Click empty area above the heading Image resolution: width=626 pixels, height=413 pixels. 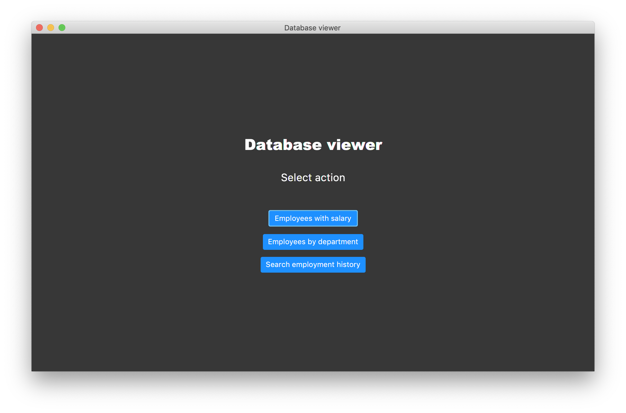(313, 84)
